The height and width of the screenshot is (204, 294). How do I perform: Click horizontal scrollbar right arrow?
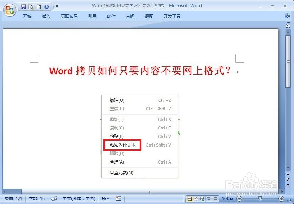pos(282,192)
